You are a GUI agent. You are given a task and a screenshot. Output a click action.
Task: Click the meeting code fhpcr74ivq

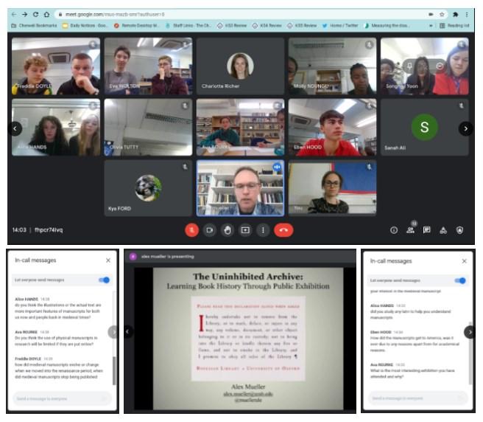(x=49, y=230)
